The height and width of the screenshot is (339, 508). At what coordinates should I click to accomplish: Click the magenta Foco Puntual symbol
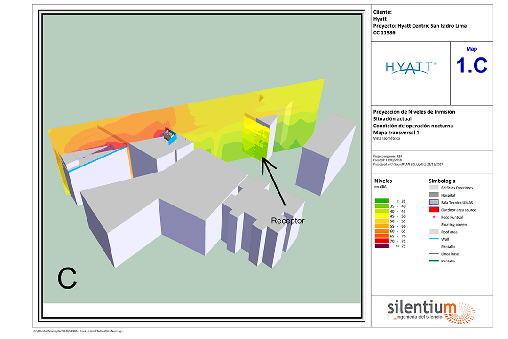[434, 217]
